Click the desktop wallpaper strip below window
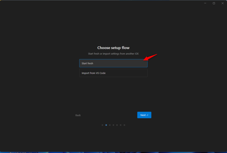The width and height of the screenshot is (227, 153). click(x=113, y=152)
